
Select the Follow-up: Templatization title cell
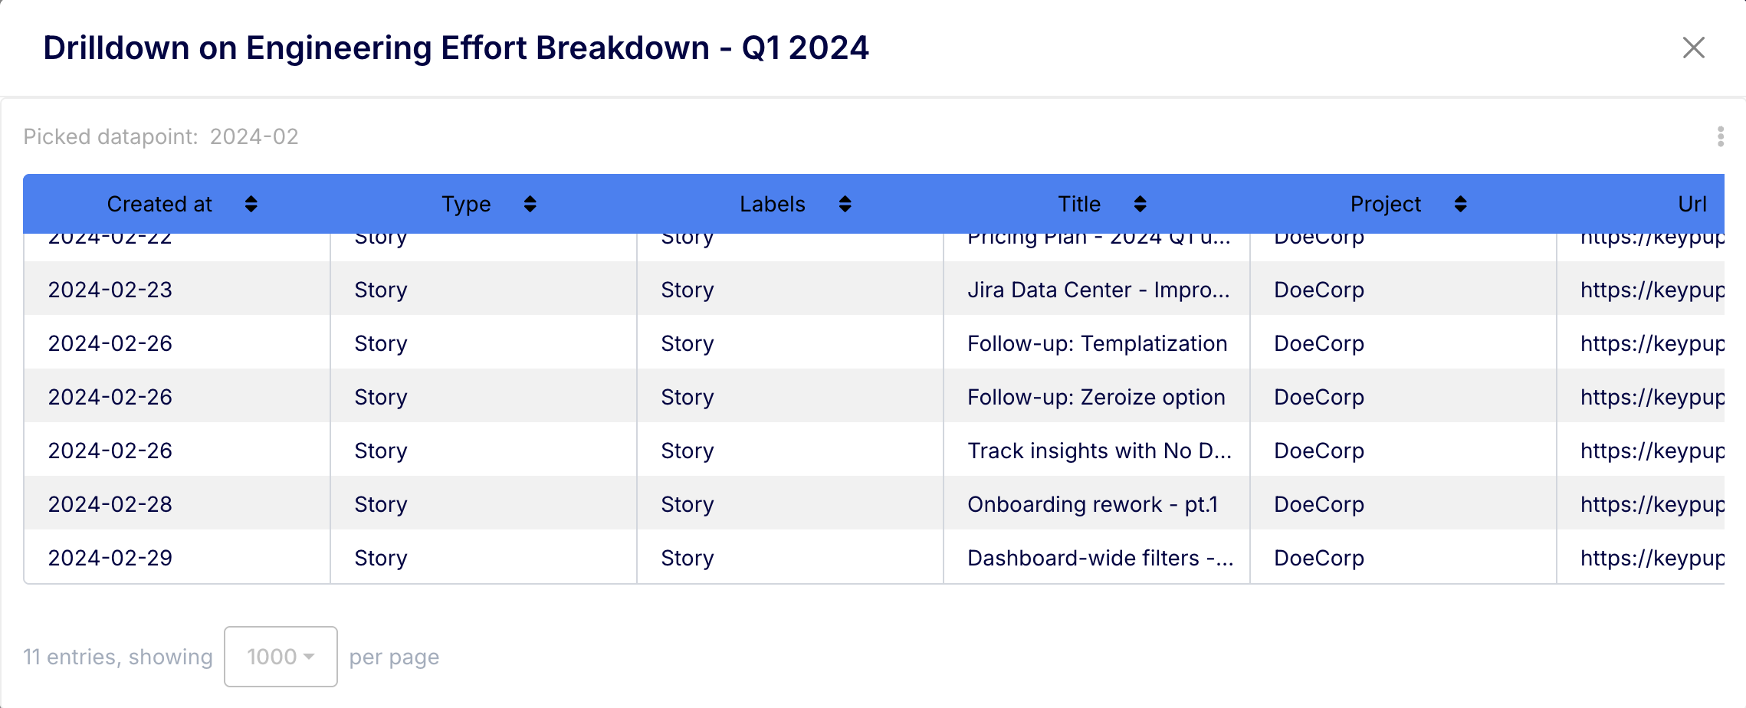[x=1097, y=343]
